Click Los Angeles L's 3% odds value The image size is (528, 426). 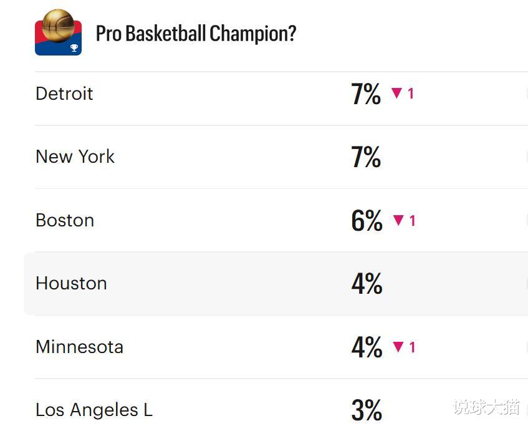pos(367,410)
